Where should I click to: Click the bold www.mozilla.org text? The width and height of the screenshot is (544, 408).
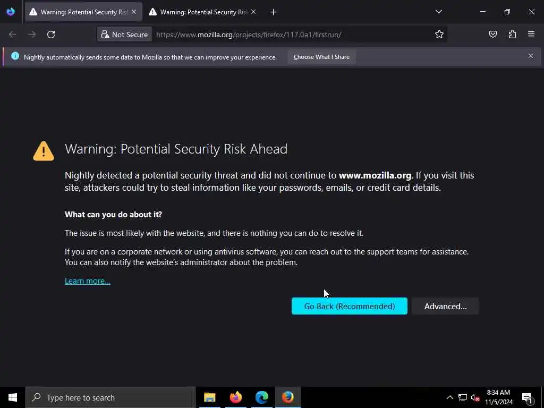(375, 175)
